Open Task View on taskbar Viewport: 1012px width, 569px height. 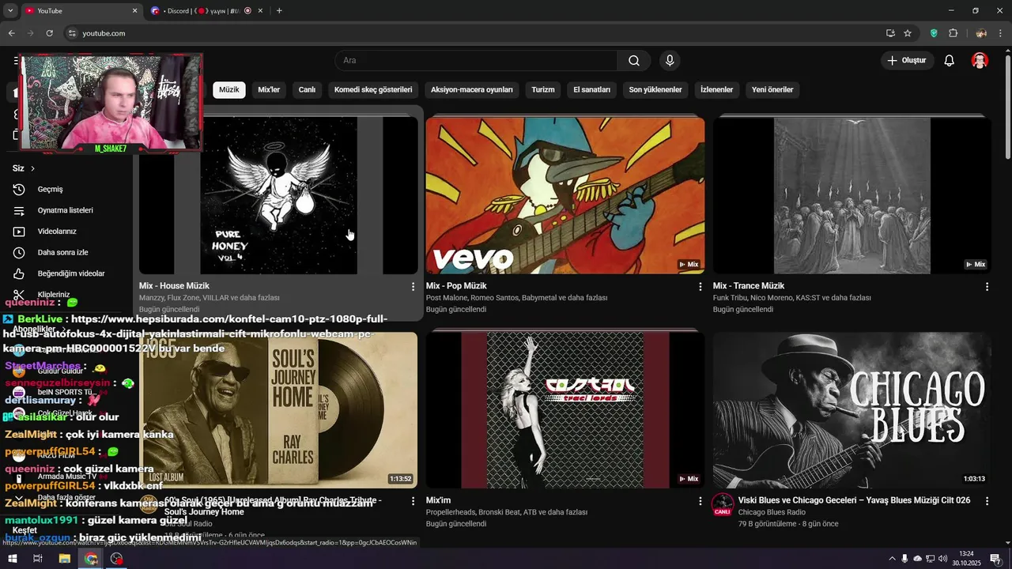pyautogui.click(x=37, y=559)
